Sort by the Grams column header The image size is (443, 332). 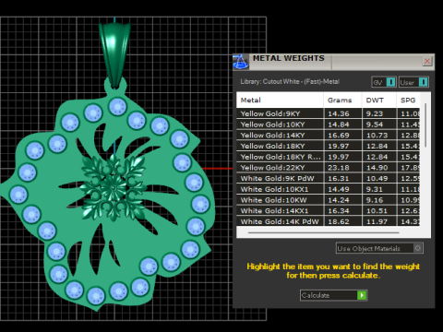[x=342, y=101]
